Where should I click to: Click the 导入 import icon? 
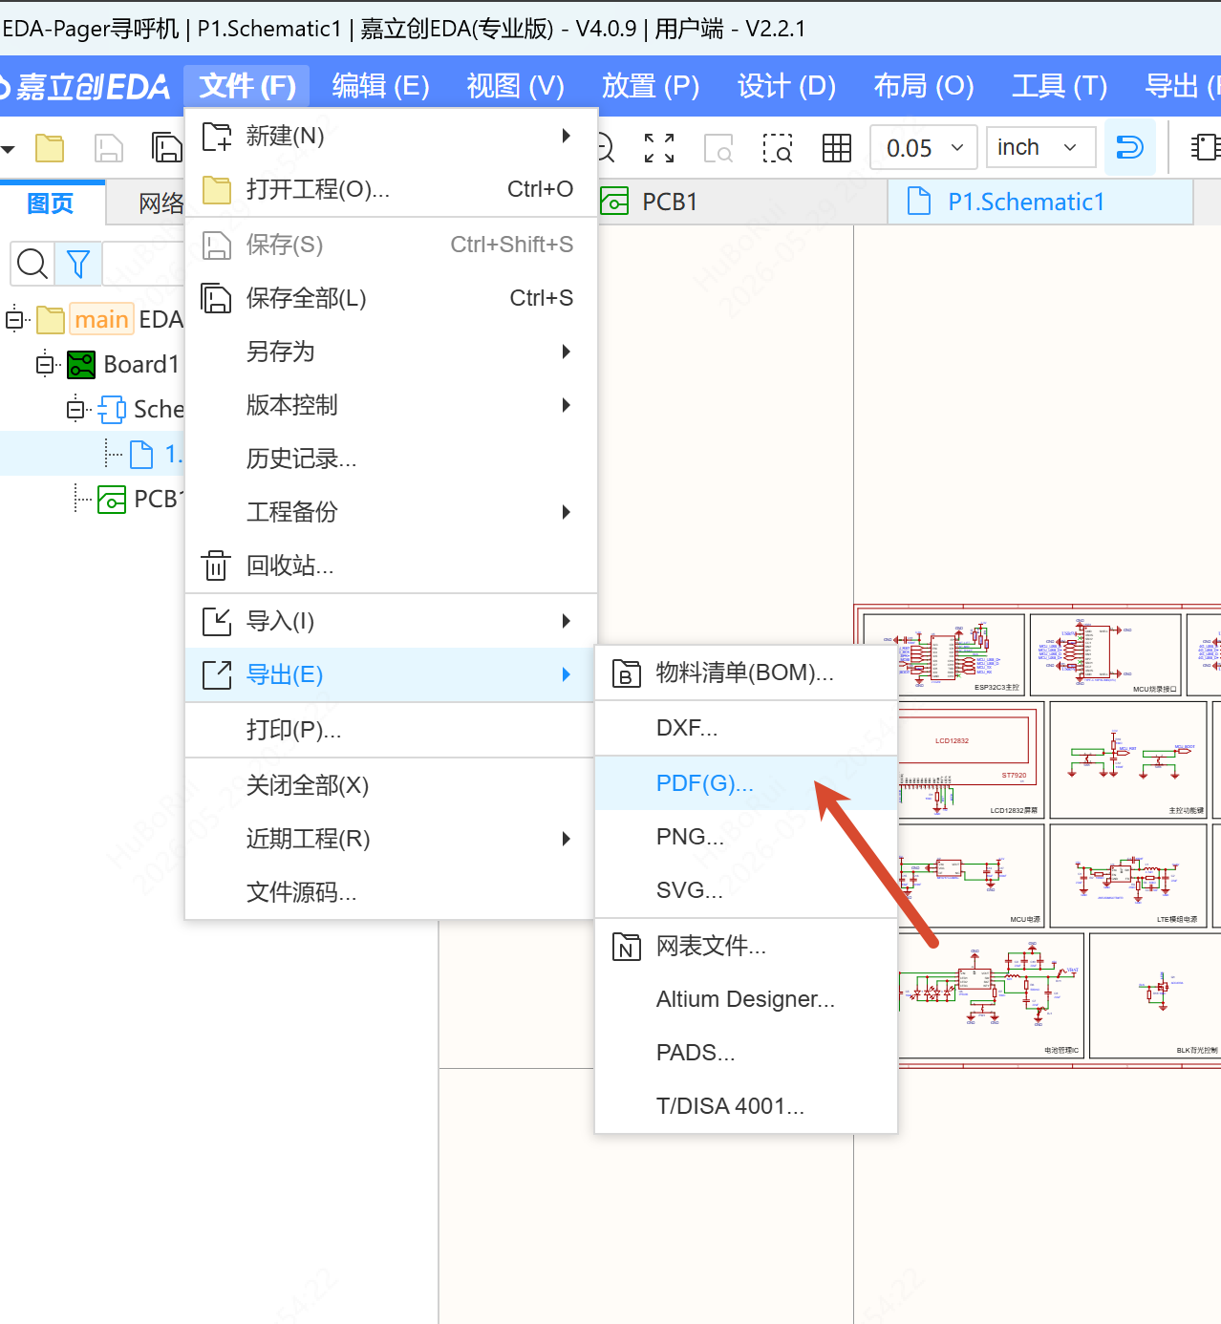(217, 621)
